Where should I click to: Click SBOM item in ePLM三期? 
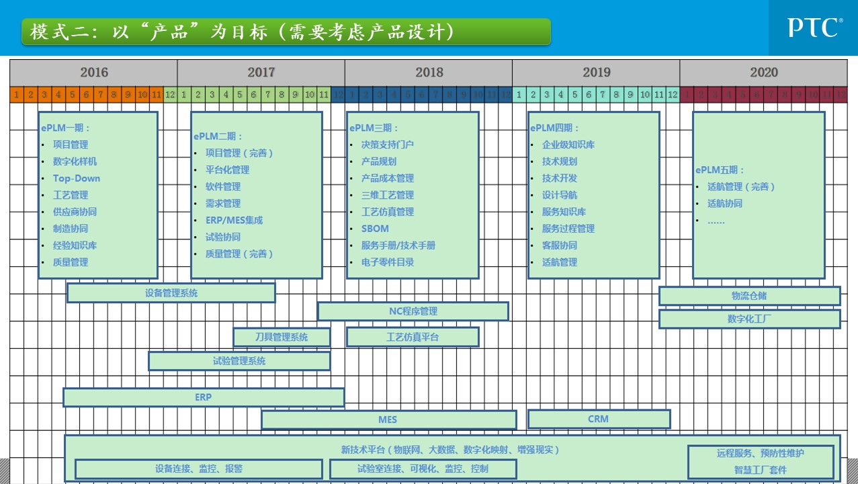(x=375, y=229)
